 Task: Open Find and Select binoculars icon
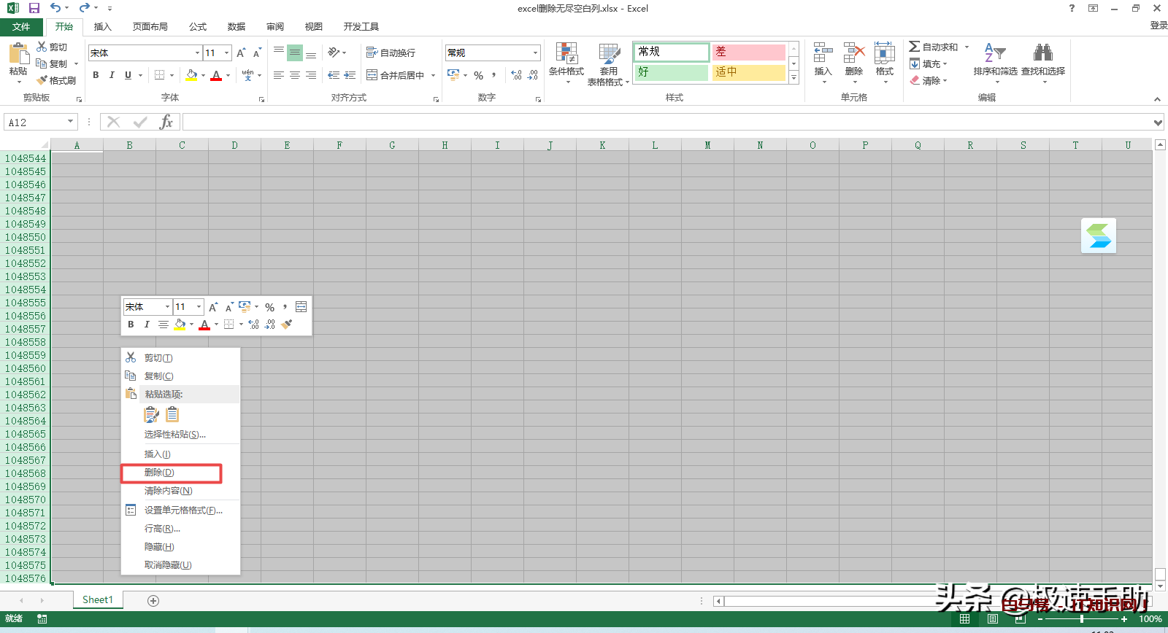coord(1042,58)
